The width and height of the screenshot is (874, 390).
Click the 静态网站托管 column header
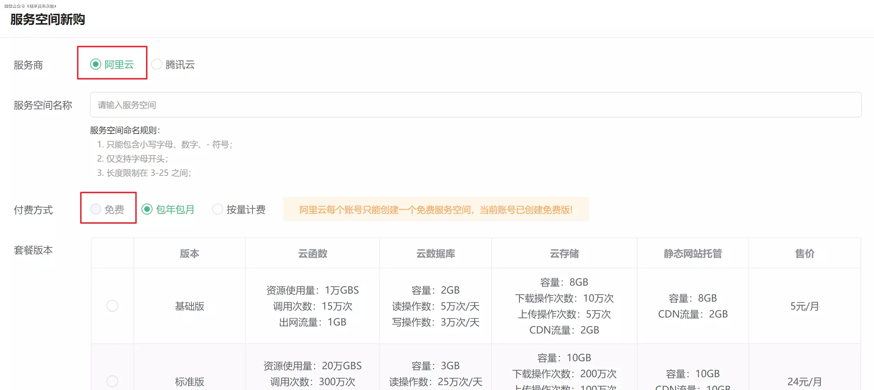point(693,253)
